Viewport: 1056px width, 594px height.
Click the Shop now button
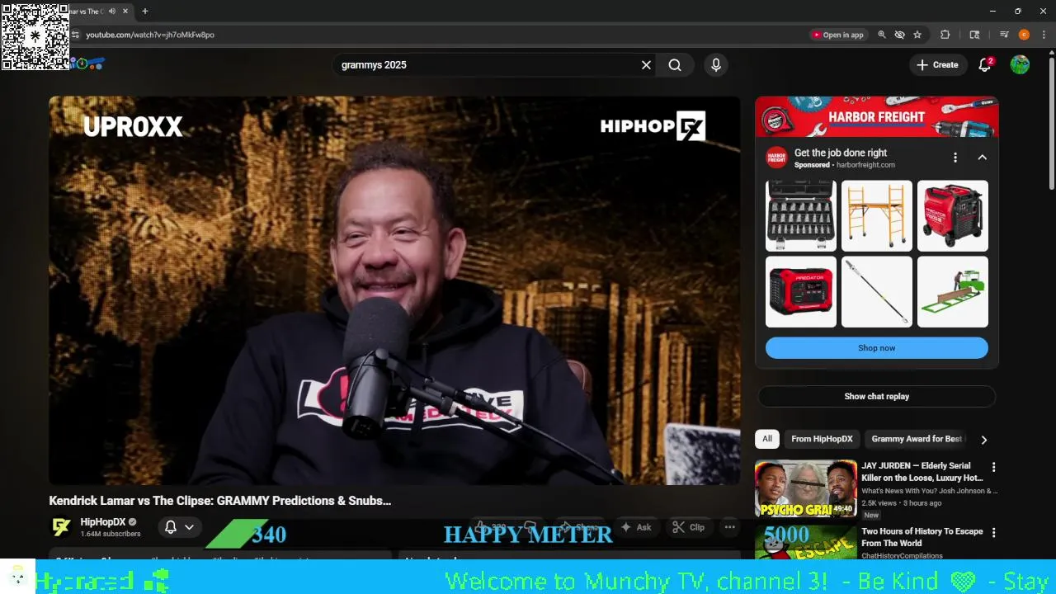point(877,348)
